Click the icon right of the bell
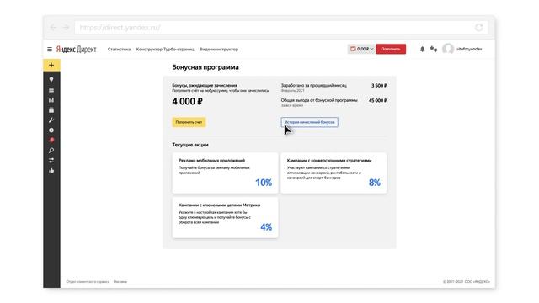 click(434, 50)
